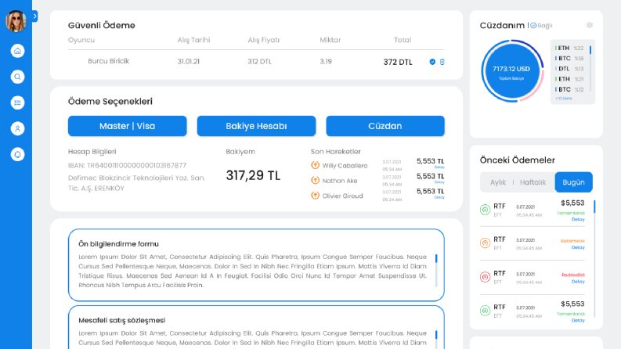Switch to the Aylık tab
621x349 pixels.
click(x=498, y=182)
